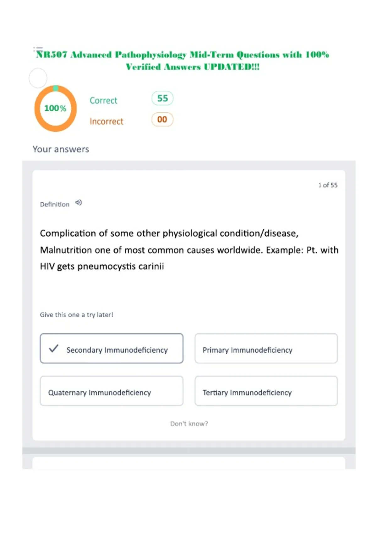
Task: Click the Correct label
Action: [103, 100]
